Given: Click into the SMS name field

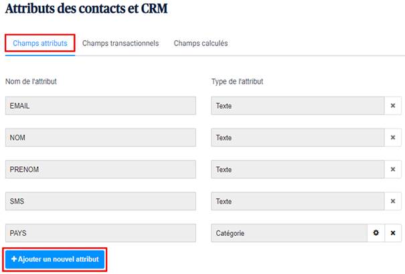Looking at the screenshot, I should [x=100, y=201].
